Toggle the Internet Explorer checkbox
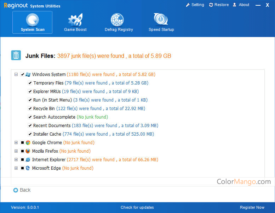This screenshot has height=213, width=275. (x=22, y=160)
